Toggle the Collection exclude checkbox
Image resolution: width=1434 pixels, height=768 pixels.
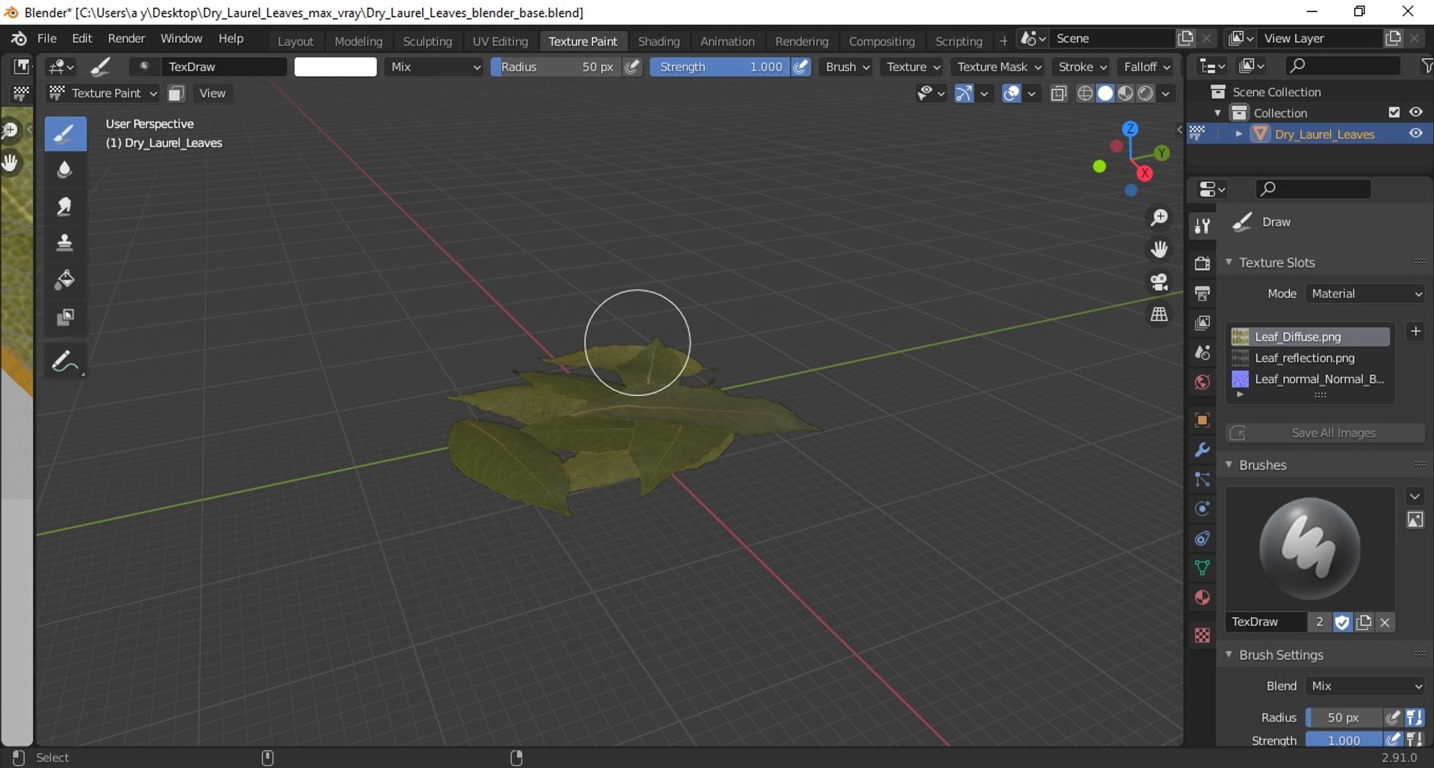coord(1394,112)
